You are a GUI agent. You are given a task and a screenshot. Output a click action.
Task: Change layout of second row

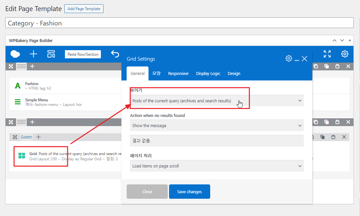(x=21, y=122)
